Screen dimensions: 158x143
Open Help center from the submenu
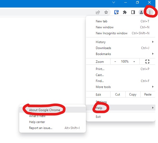pyautogui.click(x=37, y=122)
